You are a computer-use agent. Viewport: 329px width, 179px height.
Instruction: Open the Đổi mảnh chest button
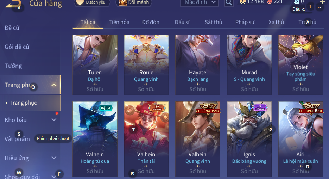[134, 3]
